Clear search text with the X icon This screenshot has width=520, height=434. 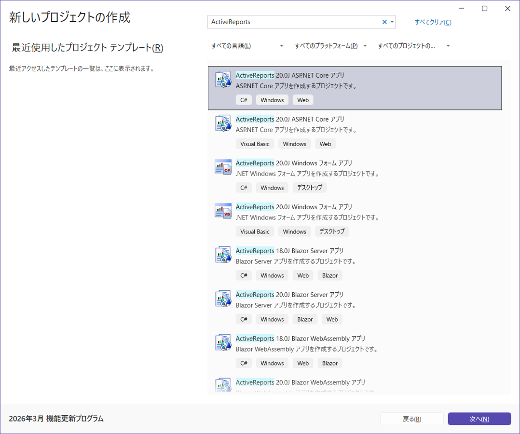[384, 22]
